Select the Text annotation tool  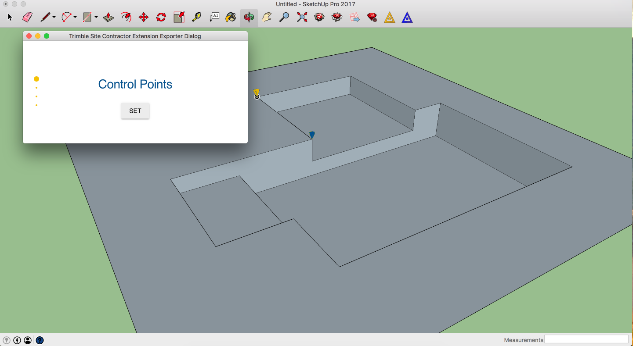(x=214, y=17)
